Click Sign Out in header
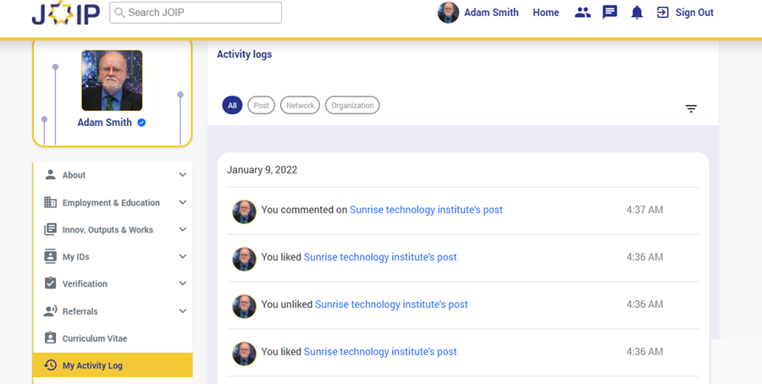 693,13
